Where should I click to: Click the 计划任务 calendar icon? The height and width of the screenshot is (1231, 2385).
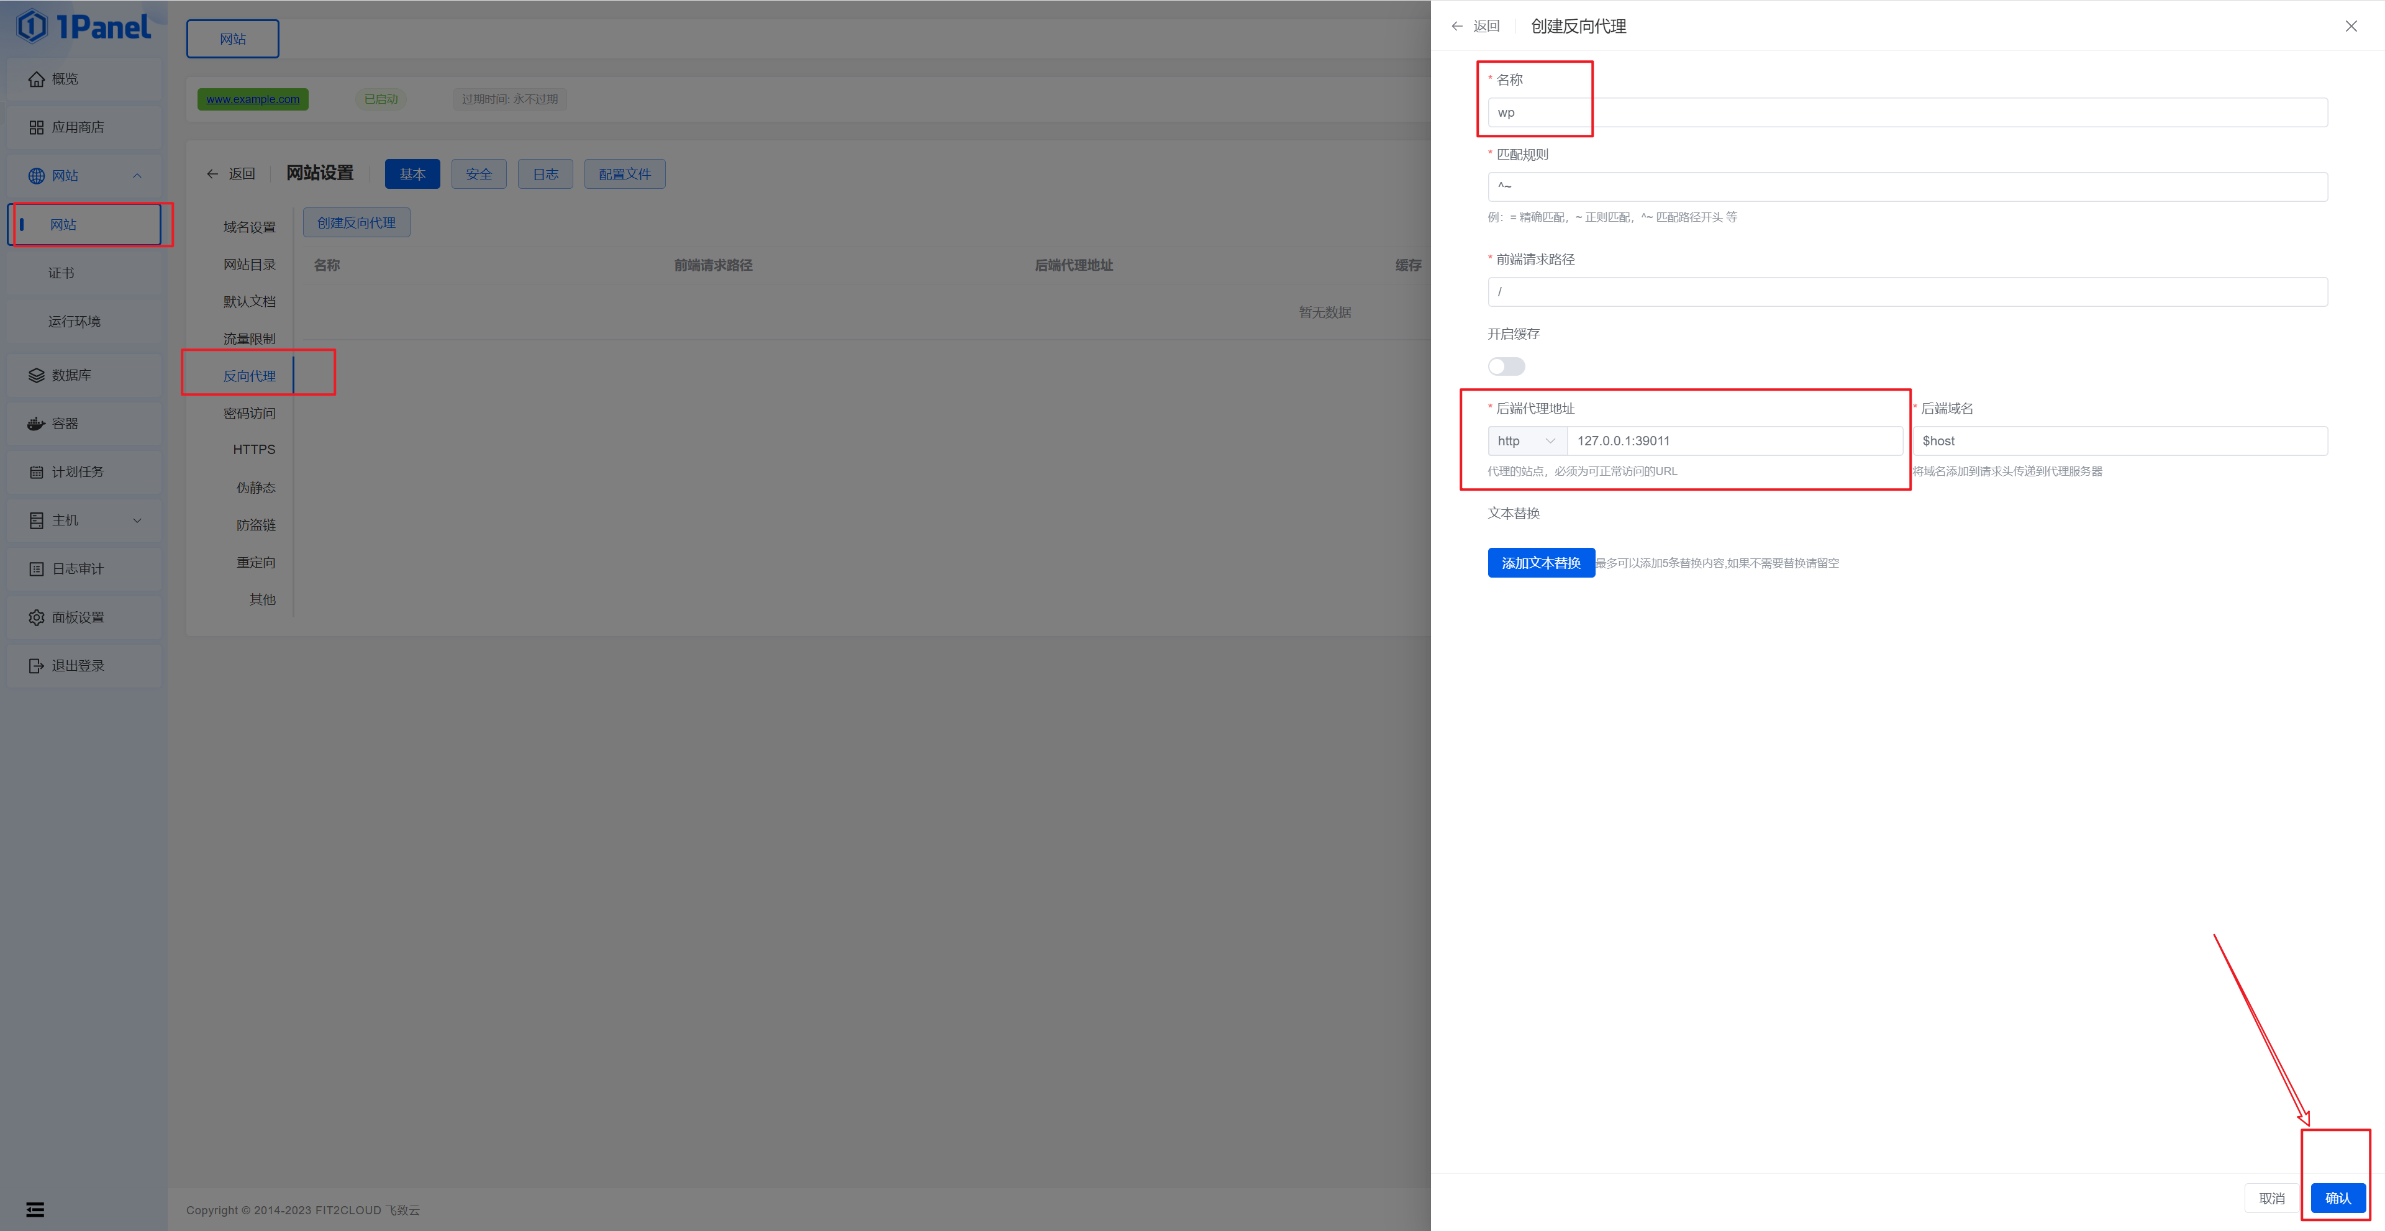coord(36,472)
